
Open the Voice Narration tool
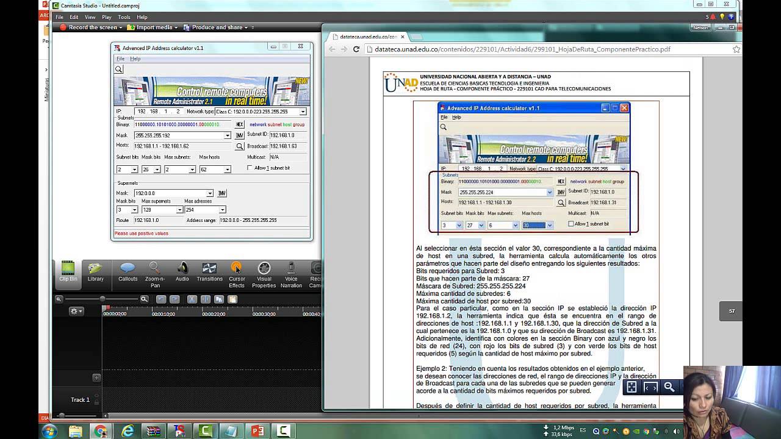coord(291,275)
